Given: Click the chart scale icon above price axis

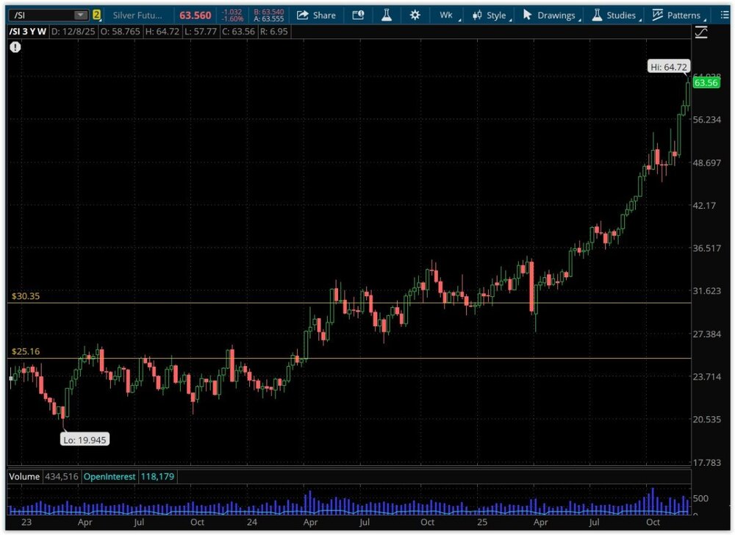Looking at the screenshot, I should [701, 32].
